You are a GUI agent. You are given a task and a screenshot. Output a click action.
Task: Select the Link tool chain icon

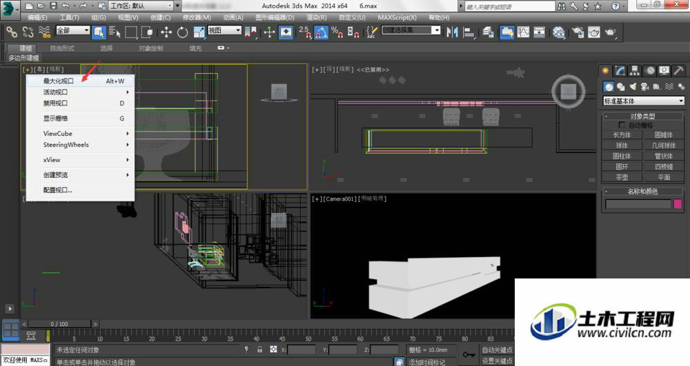[12, 32]
